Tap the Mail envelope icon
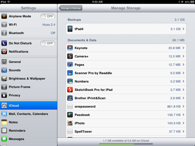The image size is (195, 146). tap(4, 114)
